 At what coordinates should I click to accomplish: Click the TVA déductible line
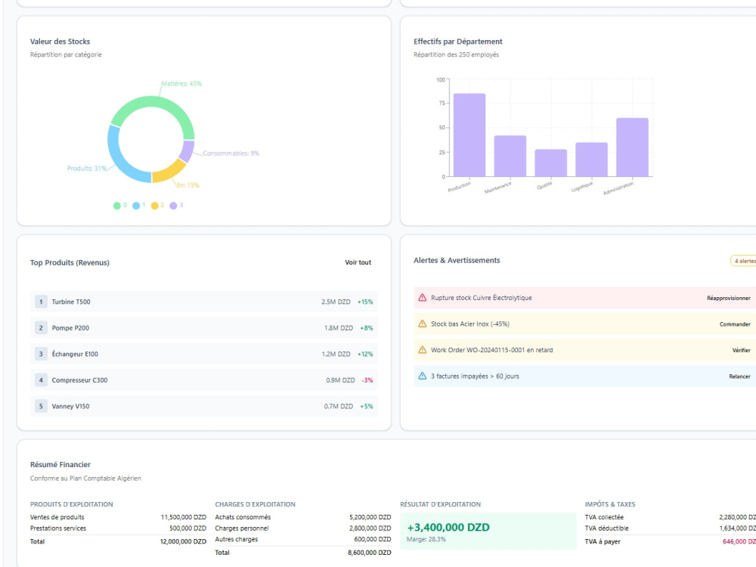click(670, 528)
